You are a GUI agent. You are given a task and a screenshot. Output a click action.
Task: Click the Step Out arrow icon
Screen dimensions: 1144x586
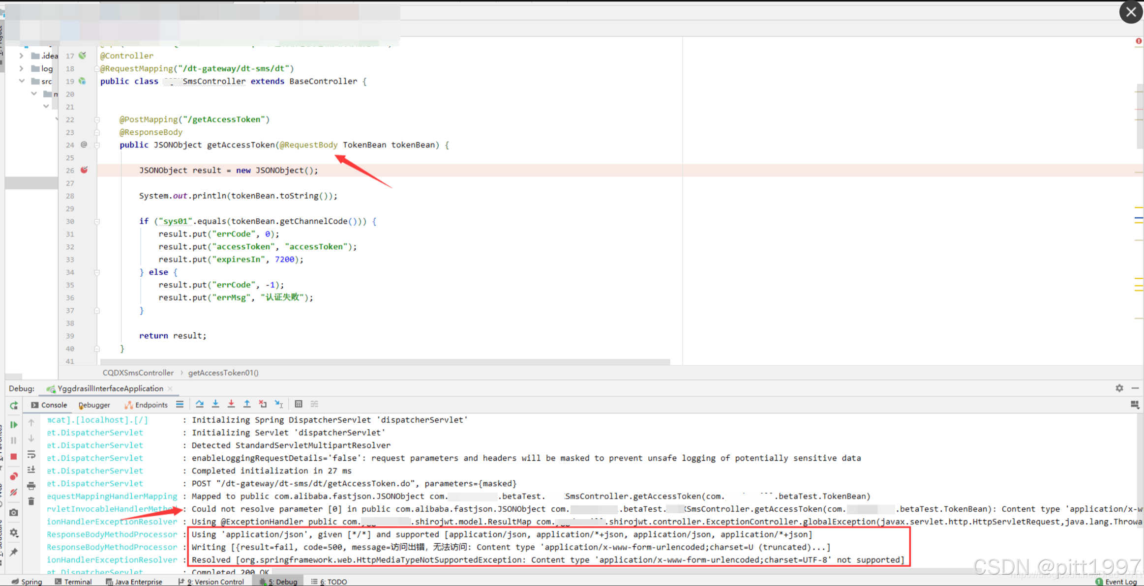click(247, 404)
